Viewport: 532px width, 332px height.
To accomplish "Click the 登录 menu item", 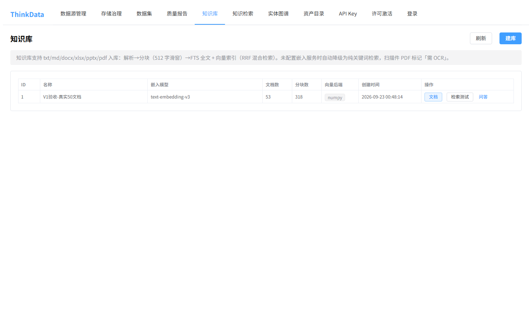I will click(x=412, y=14).
